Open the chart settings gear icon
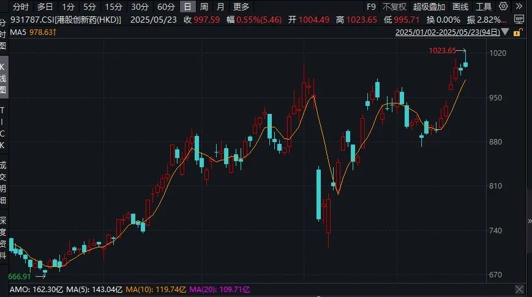The height and width of the screenshot is (297, 532). pos(503,7)
